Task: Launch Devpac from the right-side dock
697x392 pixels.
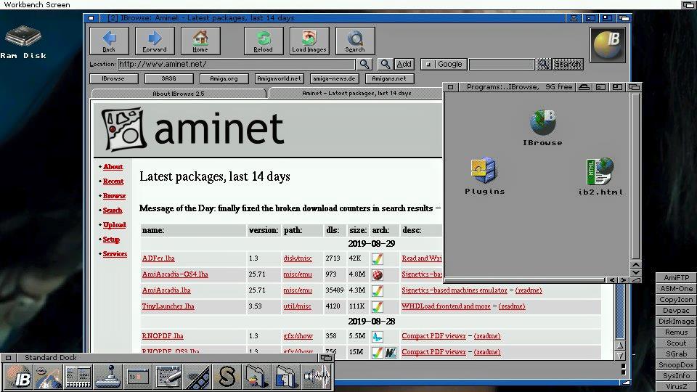Action: (677, 310)
